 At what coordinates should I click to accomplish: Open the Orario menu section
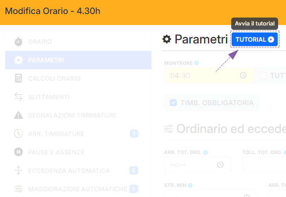coord(40,42)
